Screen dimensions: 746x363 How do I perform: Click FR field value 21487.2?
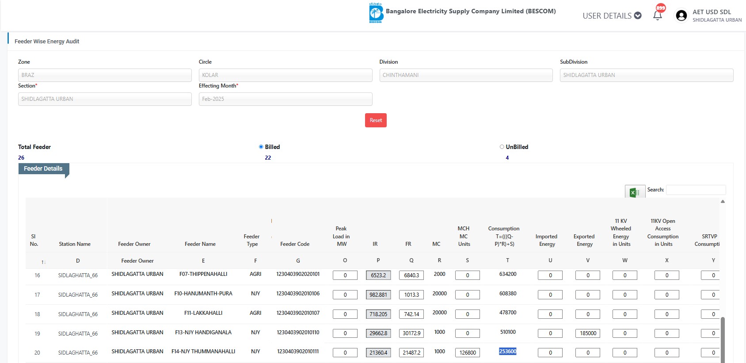click(411, 353)
